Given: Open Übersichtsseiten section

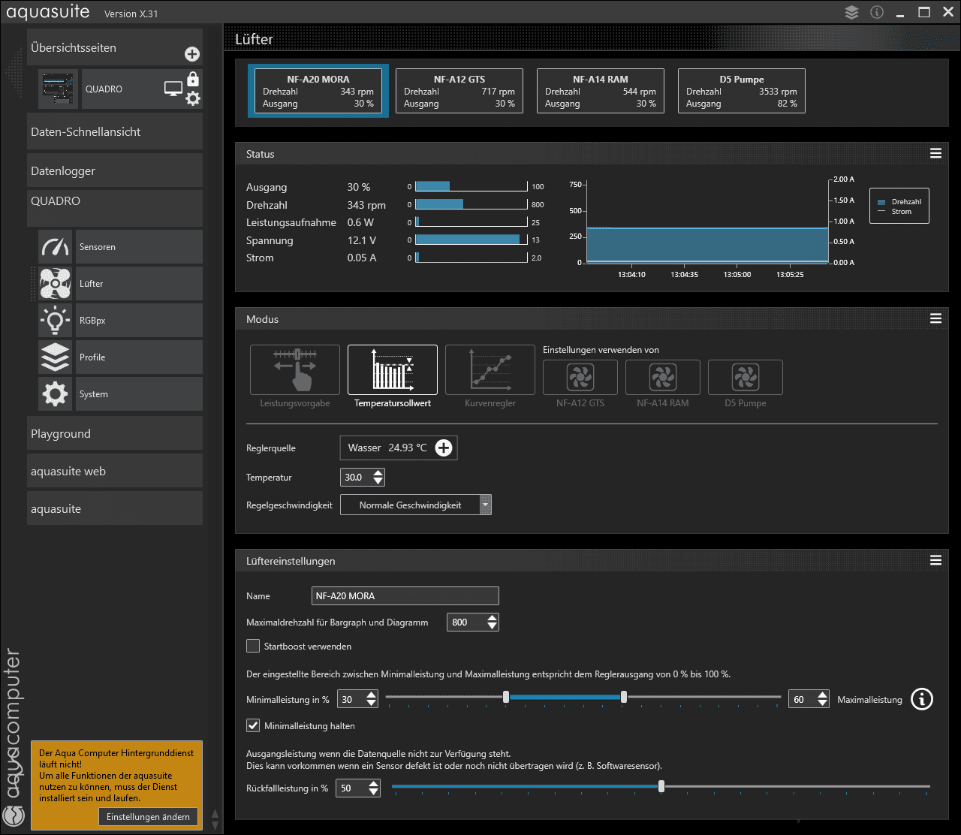Looking at the screenshot, I should pos(115,47).
